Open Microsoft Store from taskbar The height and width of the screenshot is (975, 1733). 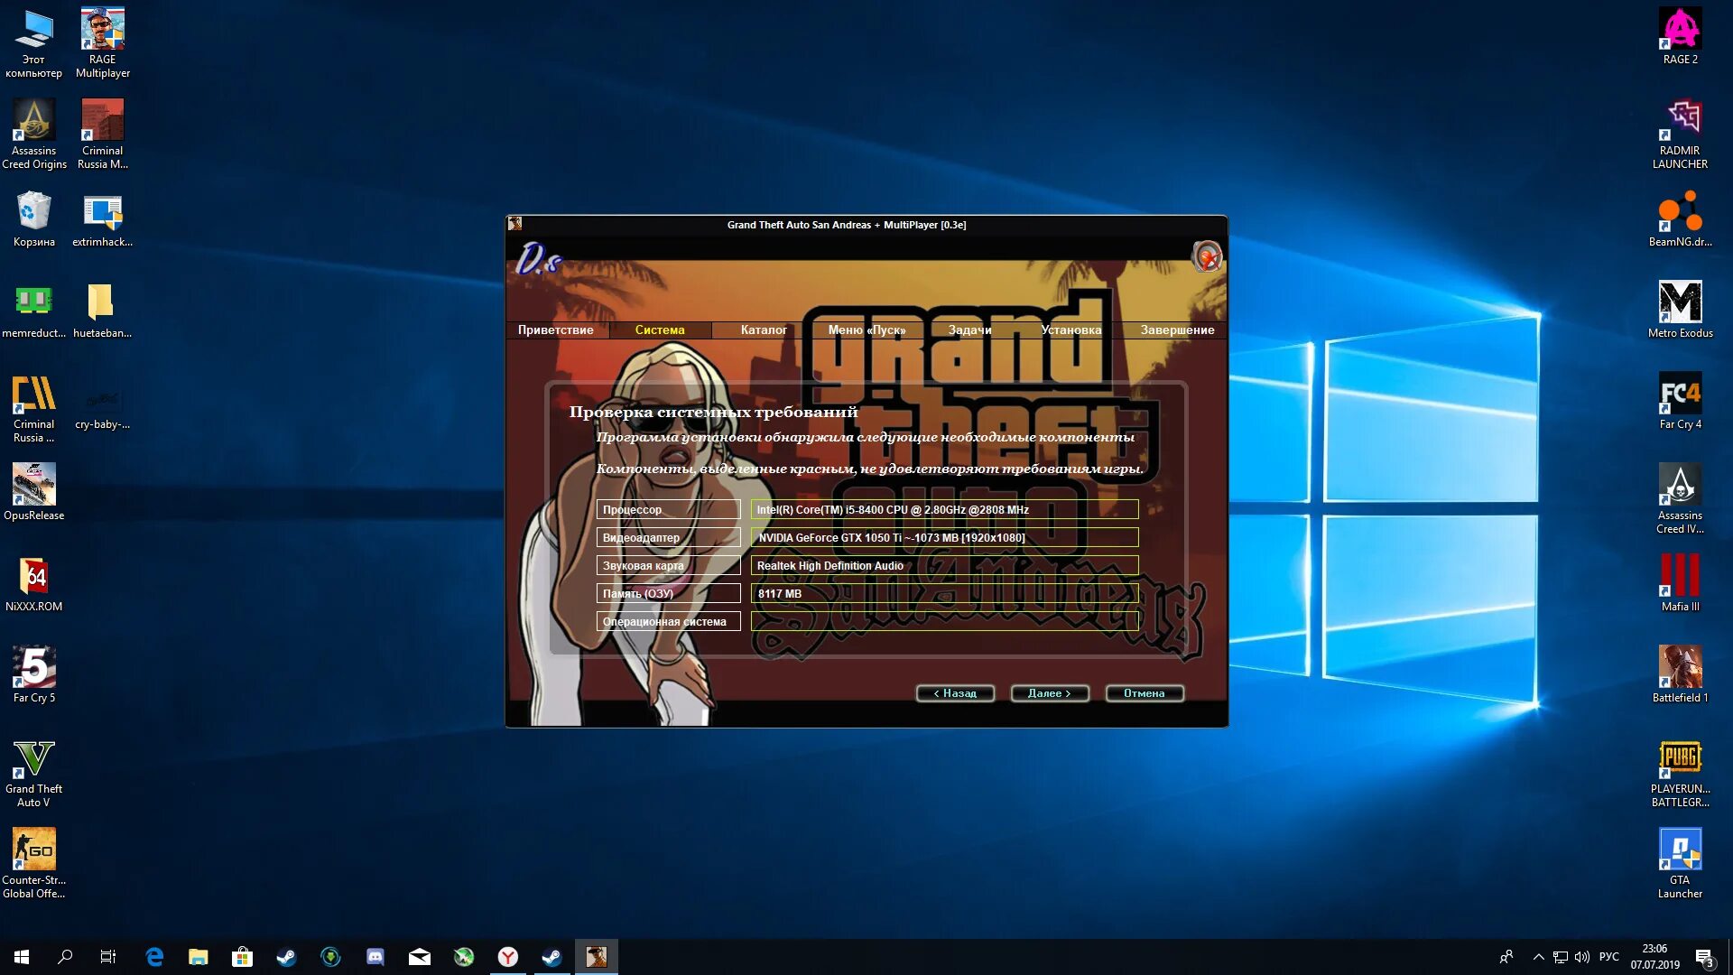(x=243, y=957)
